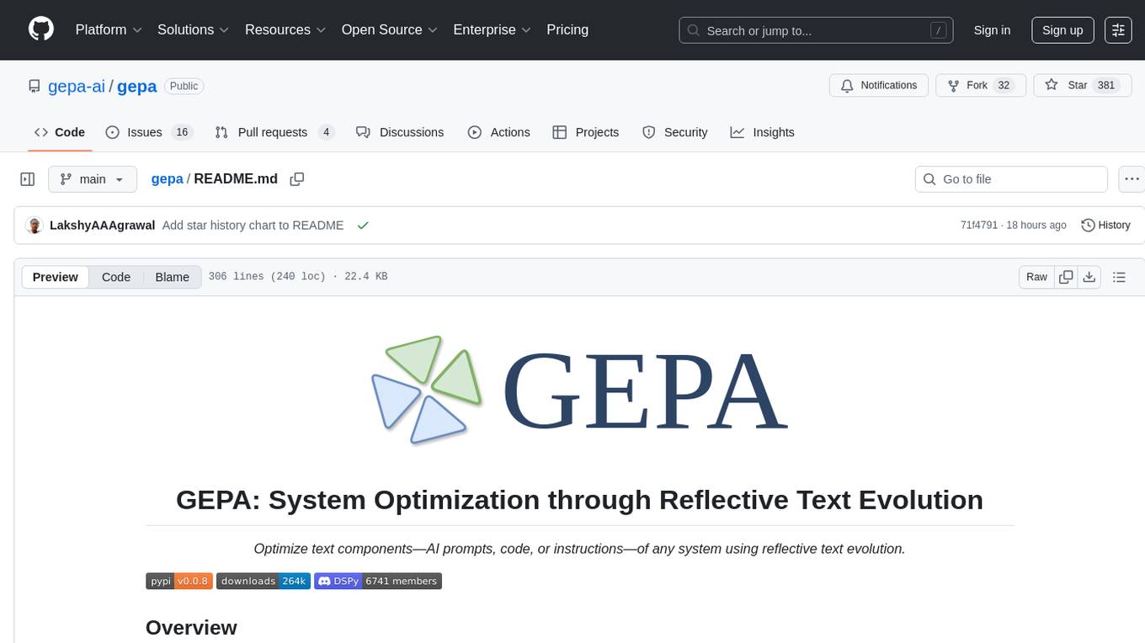Switch to the Insights tab
Viewport: 1145px width, 643px height.
click(762, 132)
